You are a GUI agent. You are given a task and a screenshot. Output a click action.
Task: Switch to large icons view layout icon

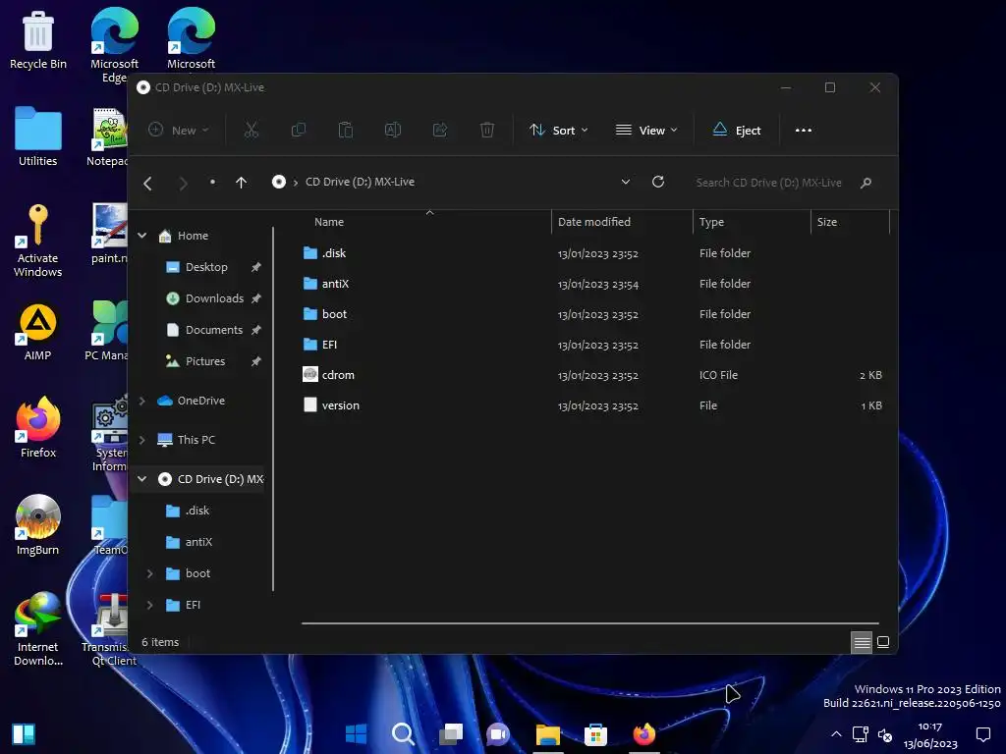883,642
